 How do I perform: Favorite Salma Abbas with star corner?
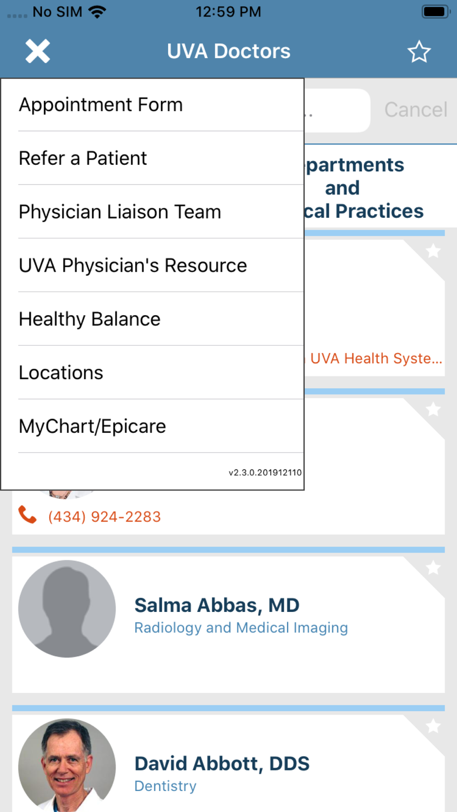click(433, 568)
